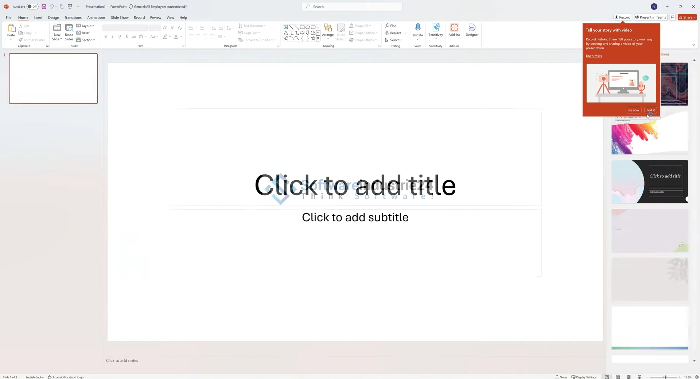The image size is (700, 379).
Task: Click the Add-ins icon
Action: coord(454,28)
